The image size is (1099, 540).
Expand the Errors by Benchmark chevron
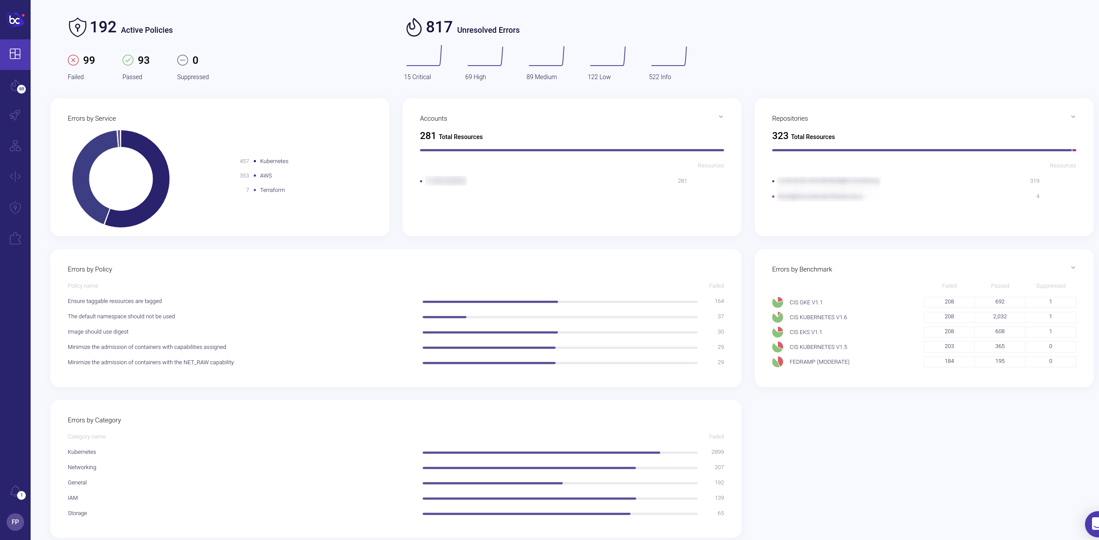1073,268
